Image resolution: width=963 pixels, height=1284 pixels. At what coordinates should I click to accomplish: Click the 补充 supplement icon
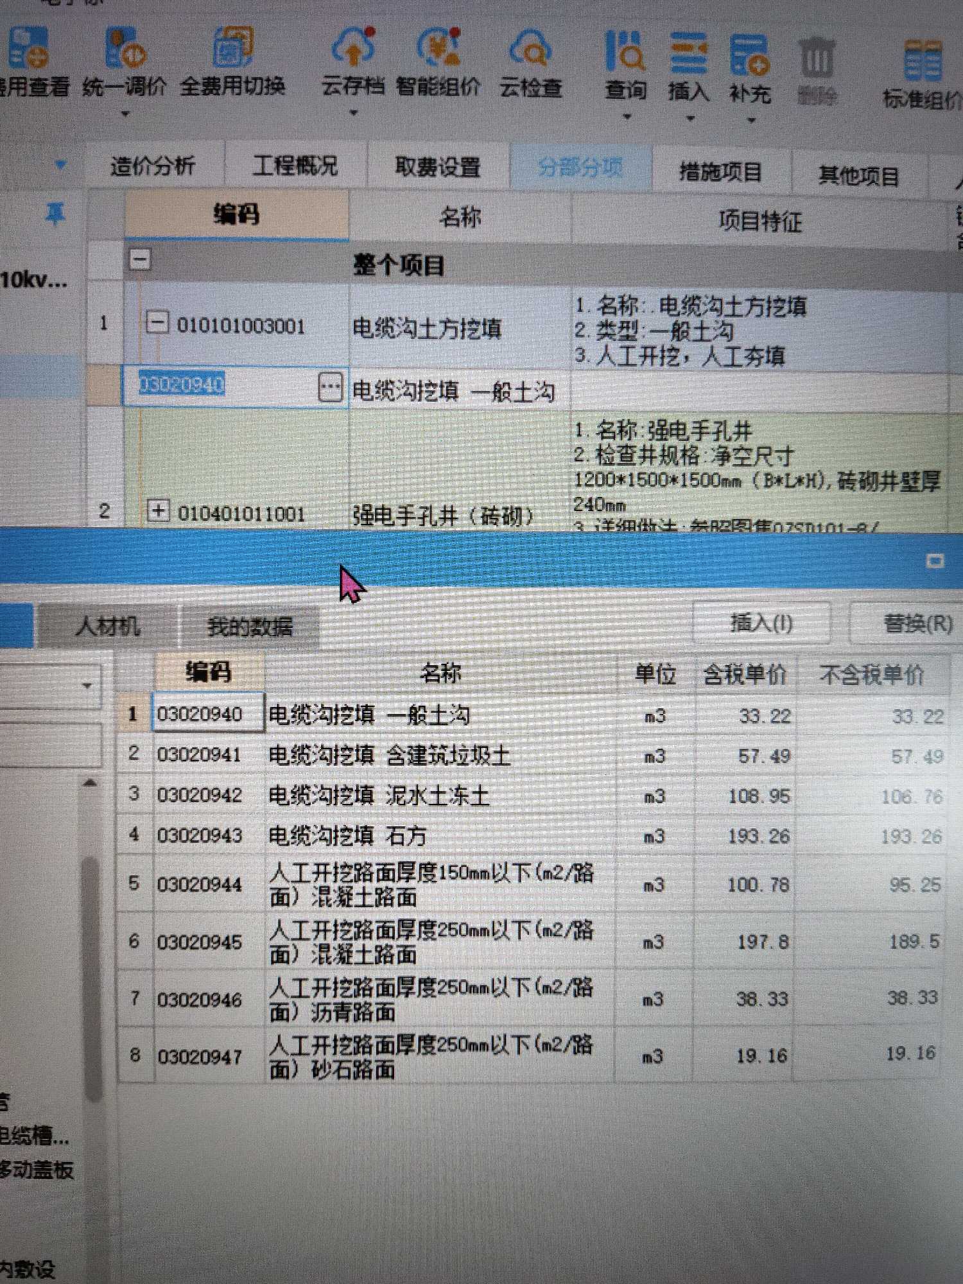pyautogui.click(x=749, y=54)
